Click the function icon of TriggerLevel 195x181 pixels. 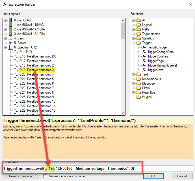(144, 70)
